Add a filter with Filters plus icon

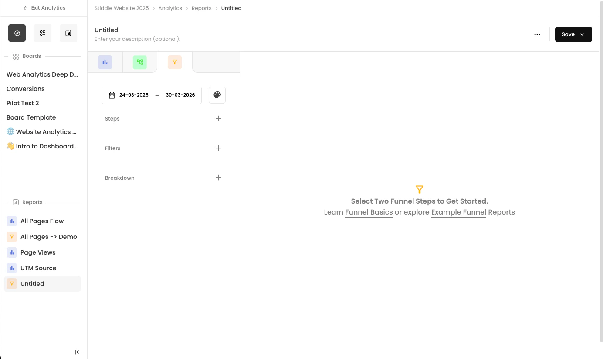(x=219, y=148)
